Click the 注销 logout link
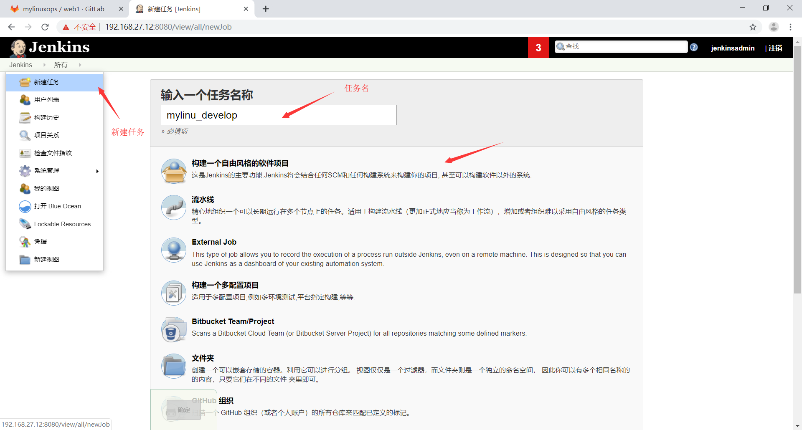The width and height of the screenshot is (802, 430). (775, 48)
